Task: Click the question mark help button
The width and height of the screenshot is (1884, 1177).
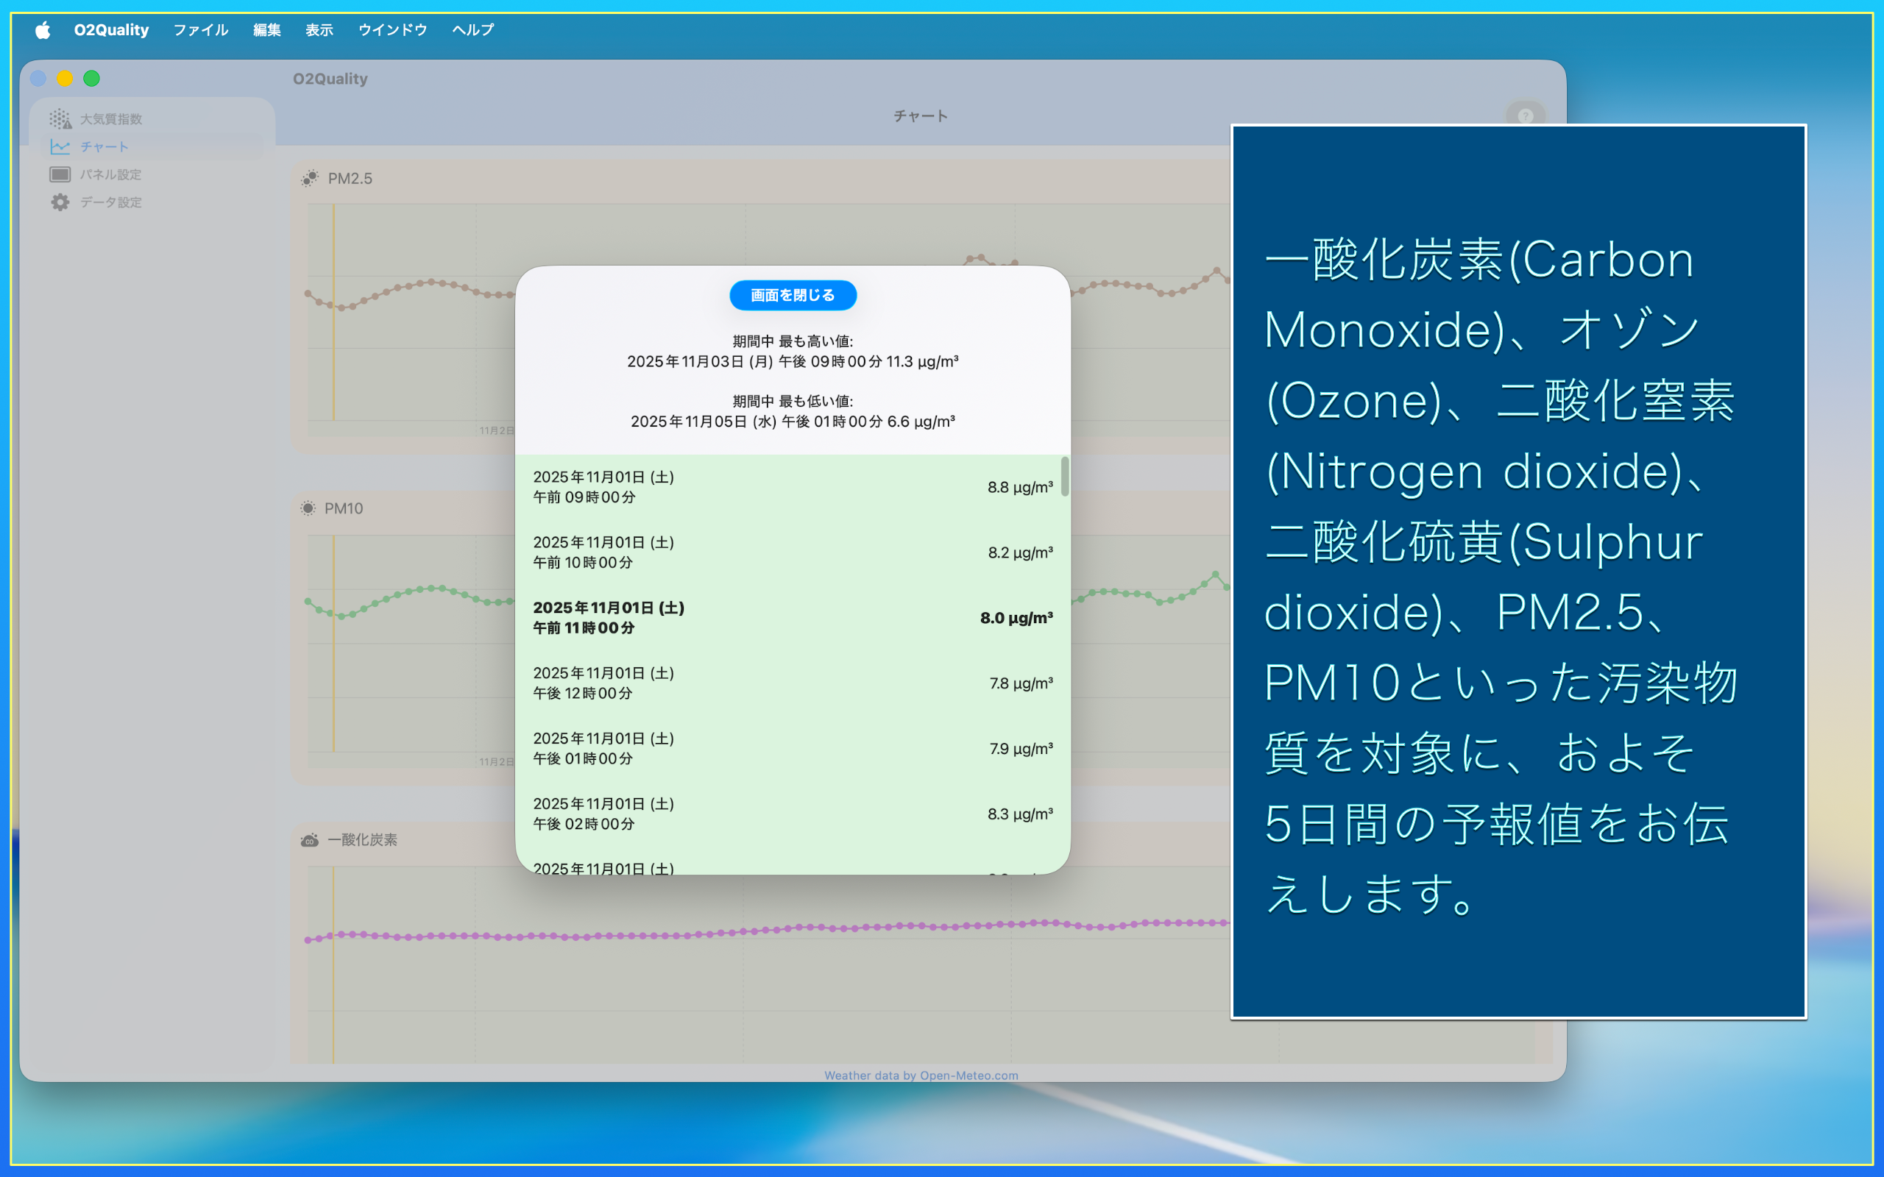Action: tap(1525, 116)
